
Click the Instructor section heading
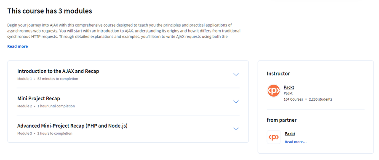[x=278, y=74]
